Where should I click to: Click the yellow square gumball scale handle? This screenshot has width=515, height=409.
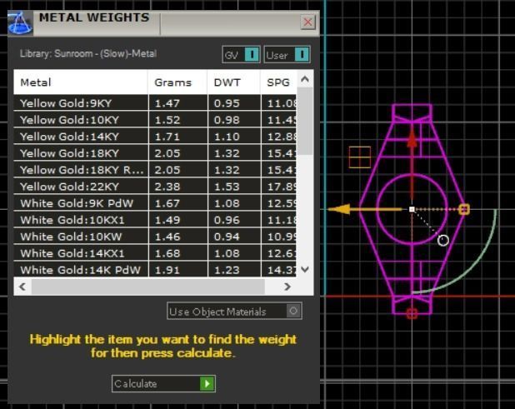(x=464, y=209)
